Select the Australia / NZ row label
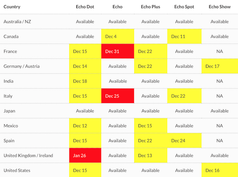Viewport: 238px width, 177px height. [17, 21]
